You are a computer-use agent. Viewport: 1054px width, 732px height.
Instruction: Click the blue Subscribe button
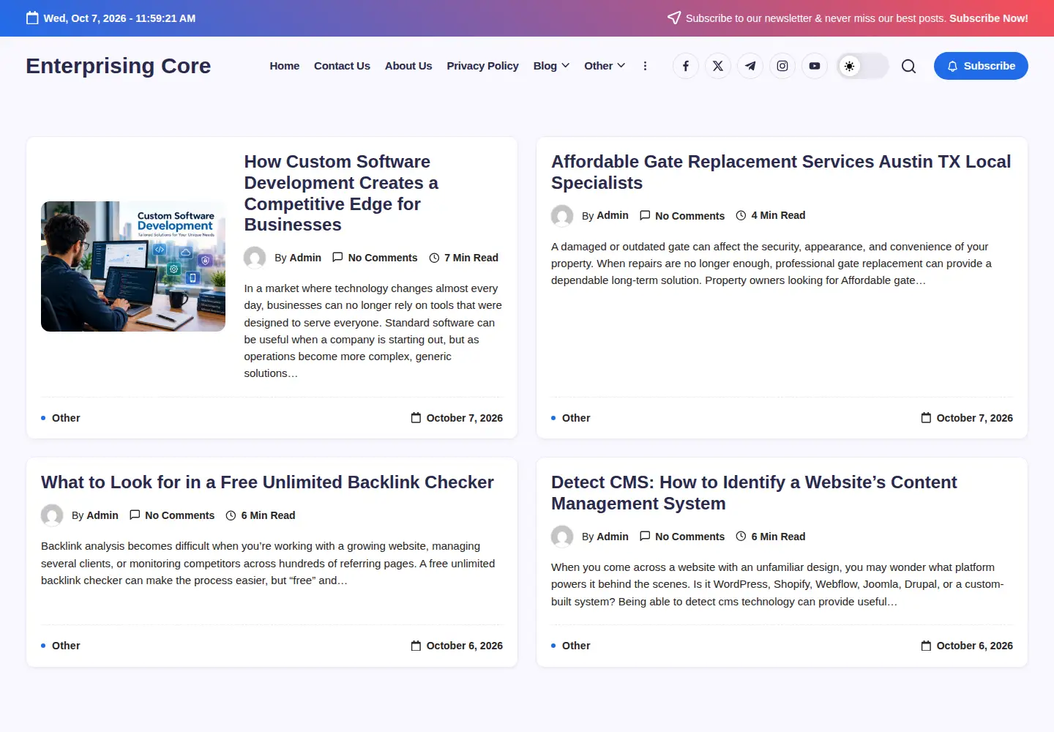tap(981, 66)
